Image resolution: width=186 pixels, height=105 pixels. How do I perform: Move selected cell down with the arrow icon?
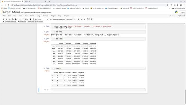click(22, 19)
